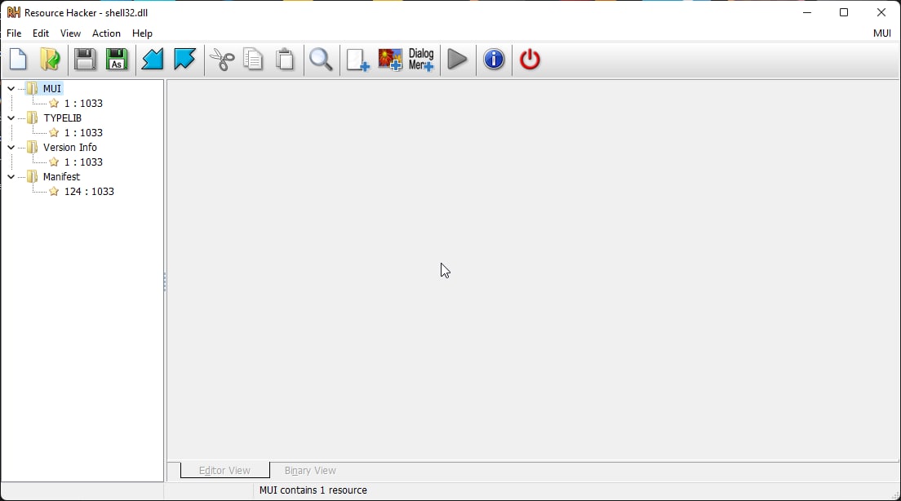Image resolution: width=901 pixels, height=501 pixels.
Task: Click the New blank script icon
Action: (19, 60)
